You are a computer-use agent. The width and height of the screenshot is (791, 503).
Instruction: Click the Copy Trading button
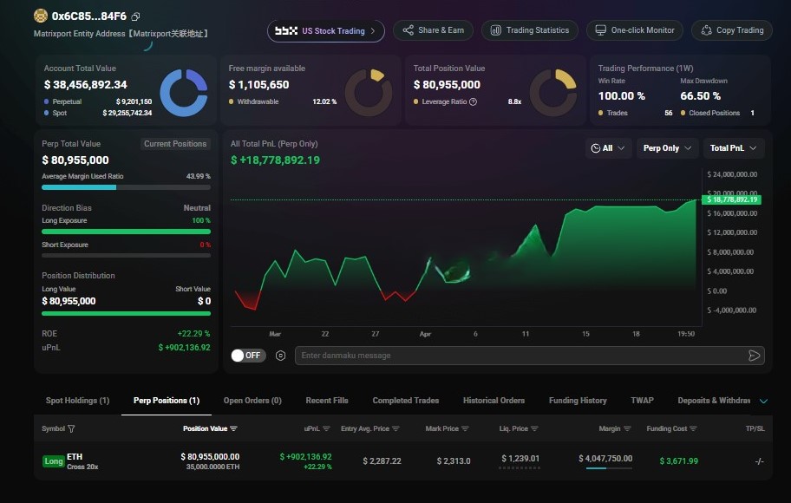tap(731, 30)
